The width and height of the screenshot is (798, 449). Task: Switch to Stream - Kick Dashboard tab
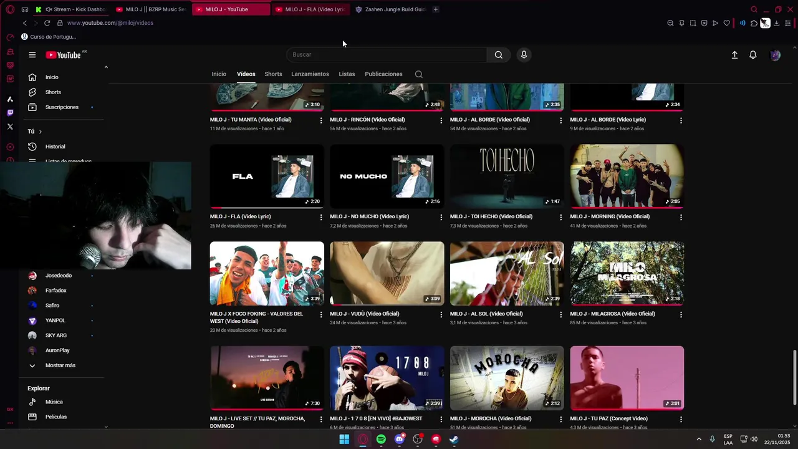(71, 9)
